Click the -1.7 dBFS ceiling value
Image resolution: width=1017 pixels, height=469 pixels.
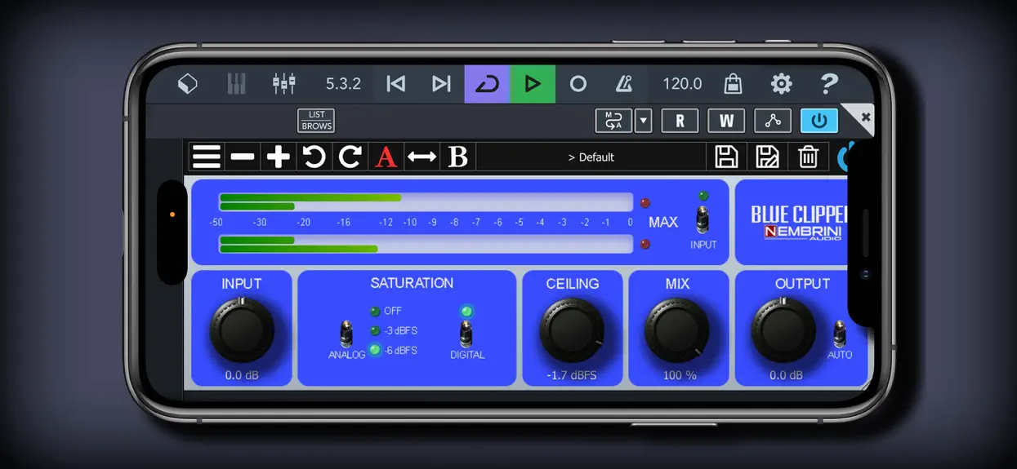[572, 375]
